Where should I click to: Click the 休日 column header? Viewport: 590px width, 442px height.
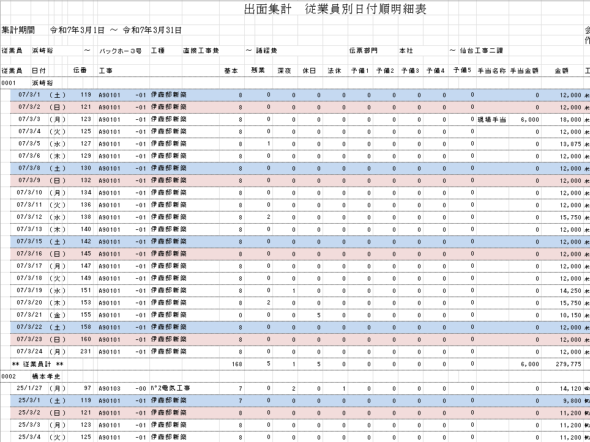pyautogui.click(x=309, y=71)
